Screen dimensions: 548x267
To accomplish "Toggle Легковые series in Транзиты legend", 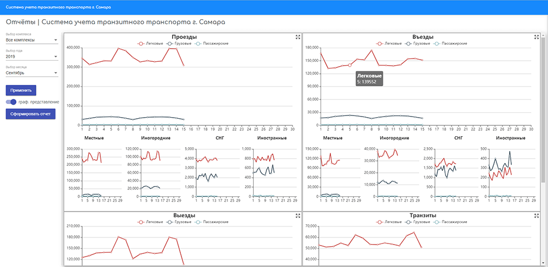I will [389, 222].
